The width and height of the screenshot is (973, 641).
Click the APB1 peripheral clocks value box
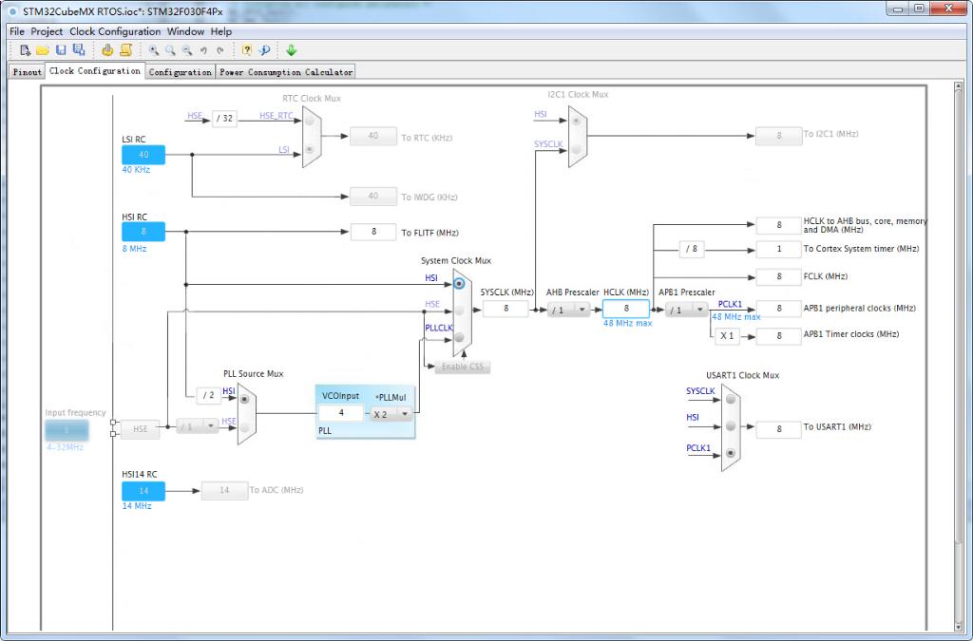(779, 308)
